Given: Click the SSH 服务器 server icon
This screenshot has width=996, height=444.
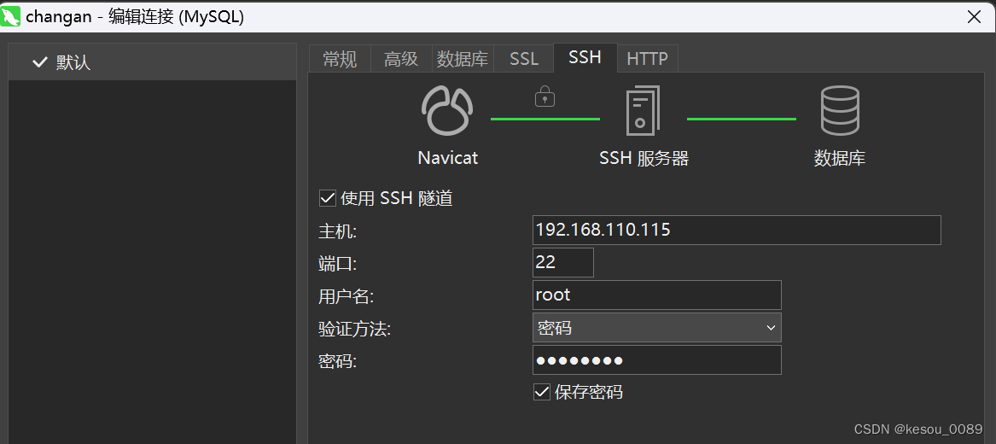Looking at the screenshot, I should [643, 110].
